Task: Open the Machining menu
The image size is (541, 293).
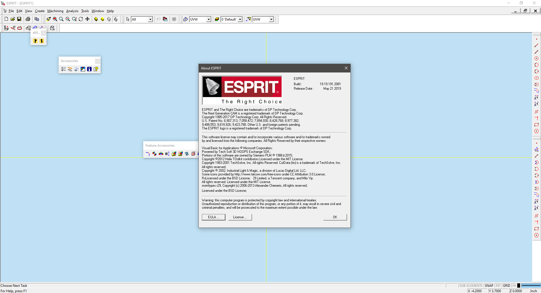Action: [x=55, y=11]
